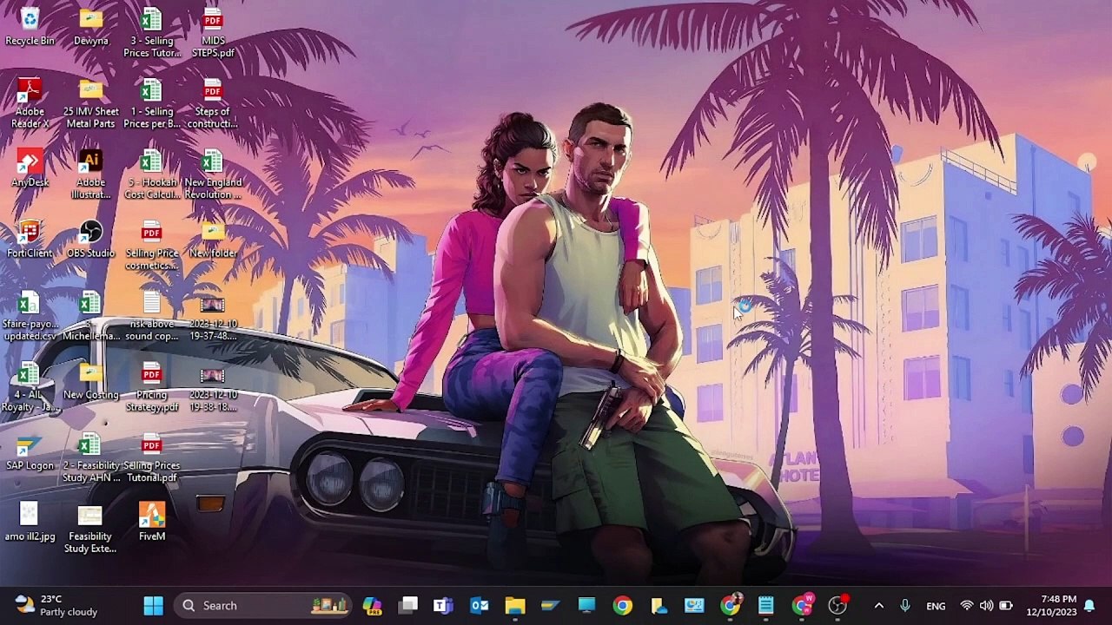Click the microphone icon in system tray

click(904, 605)
